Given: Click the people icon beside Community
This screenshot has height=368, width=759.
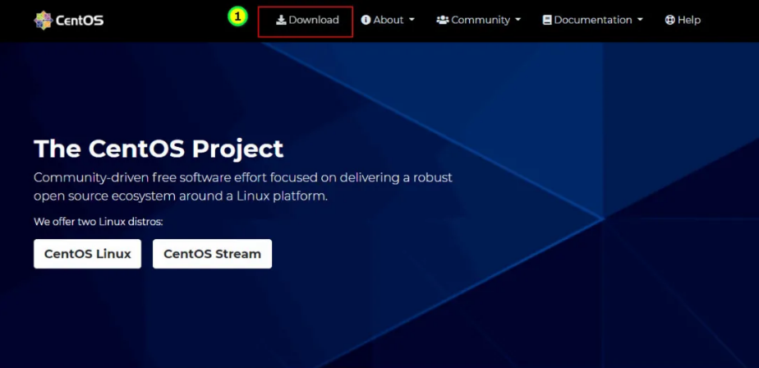Looking at the screenshot, I should (443, 20).
